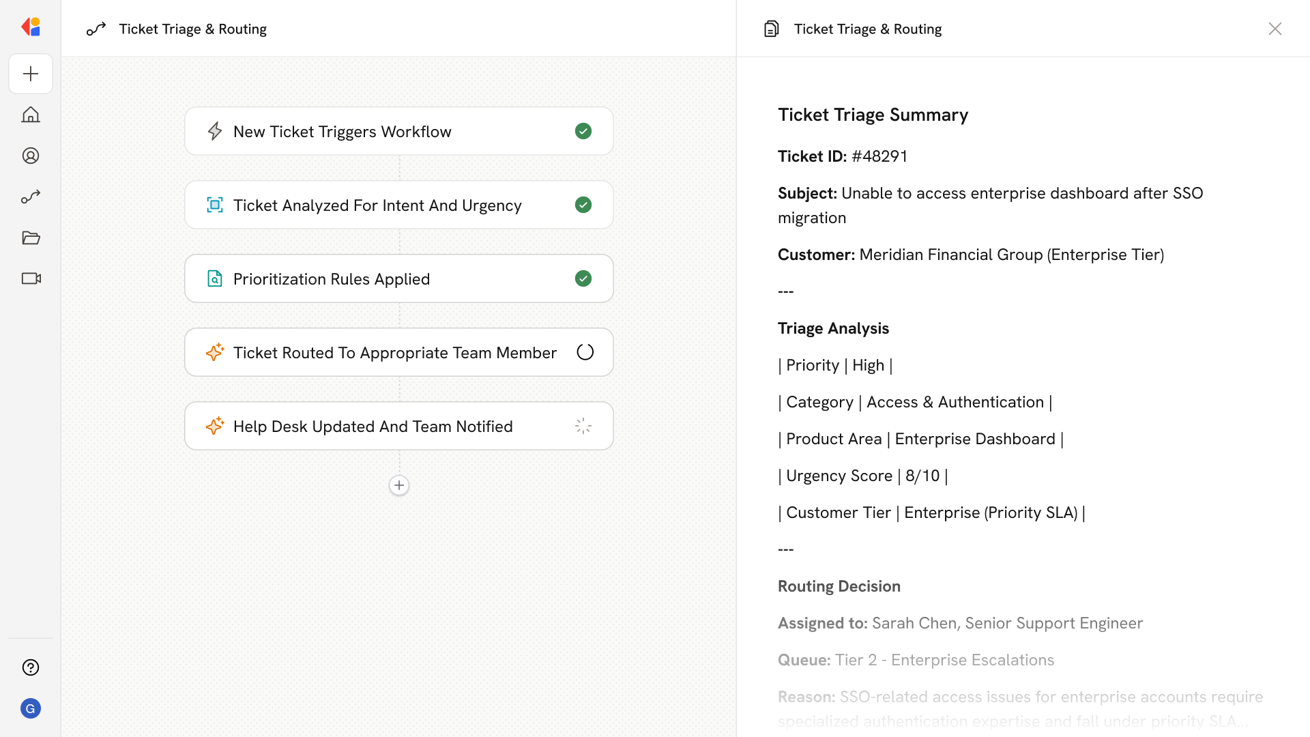Open the Home icon in sidebar
Image resolution: width=1310 pixels, height=737 pixels.
(x=31, y=115)
